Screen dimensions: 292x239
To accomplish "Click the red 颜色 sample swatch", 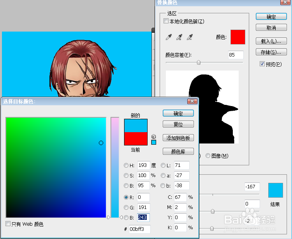I will pos(238,37).
